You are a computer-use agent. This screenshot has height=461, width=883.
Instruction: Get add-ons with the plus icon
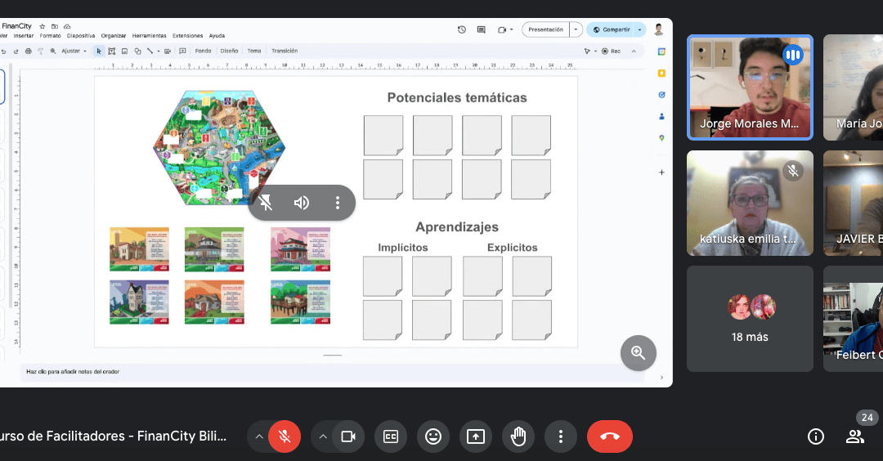661,172
